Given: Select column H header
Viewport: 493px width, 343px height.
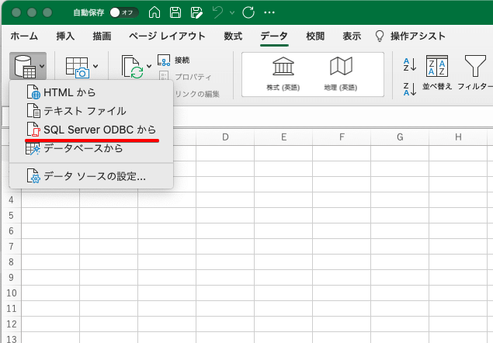Looking at the screenshot, I should click(458, 137).
